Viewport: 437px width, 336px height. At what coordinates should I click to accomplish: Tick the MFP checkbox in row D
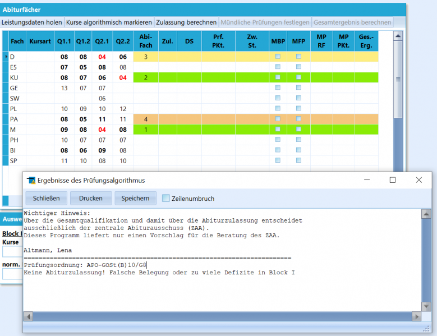click(x=298, y=56)
